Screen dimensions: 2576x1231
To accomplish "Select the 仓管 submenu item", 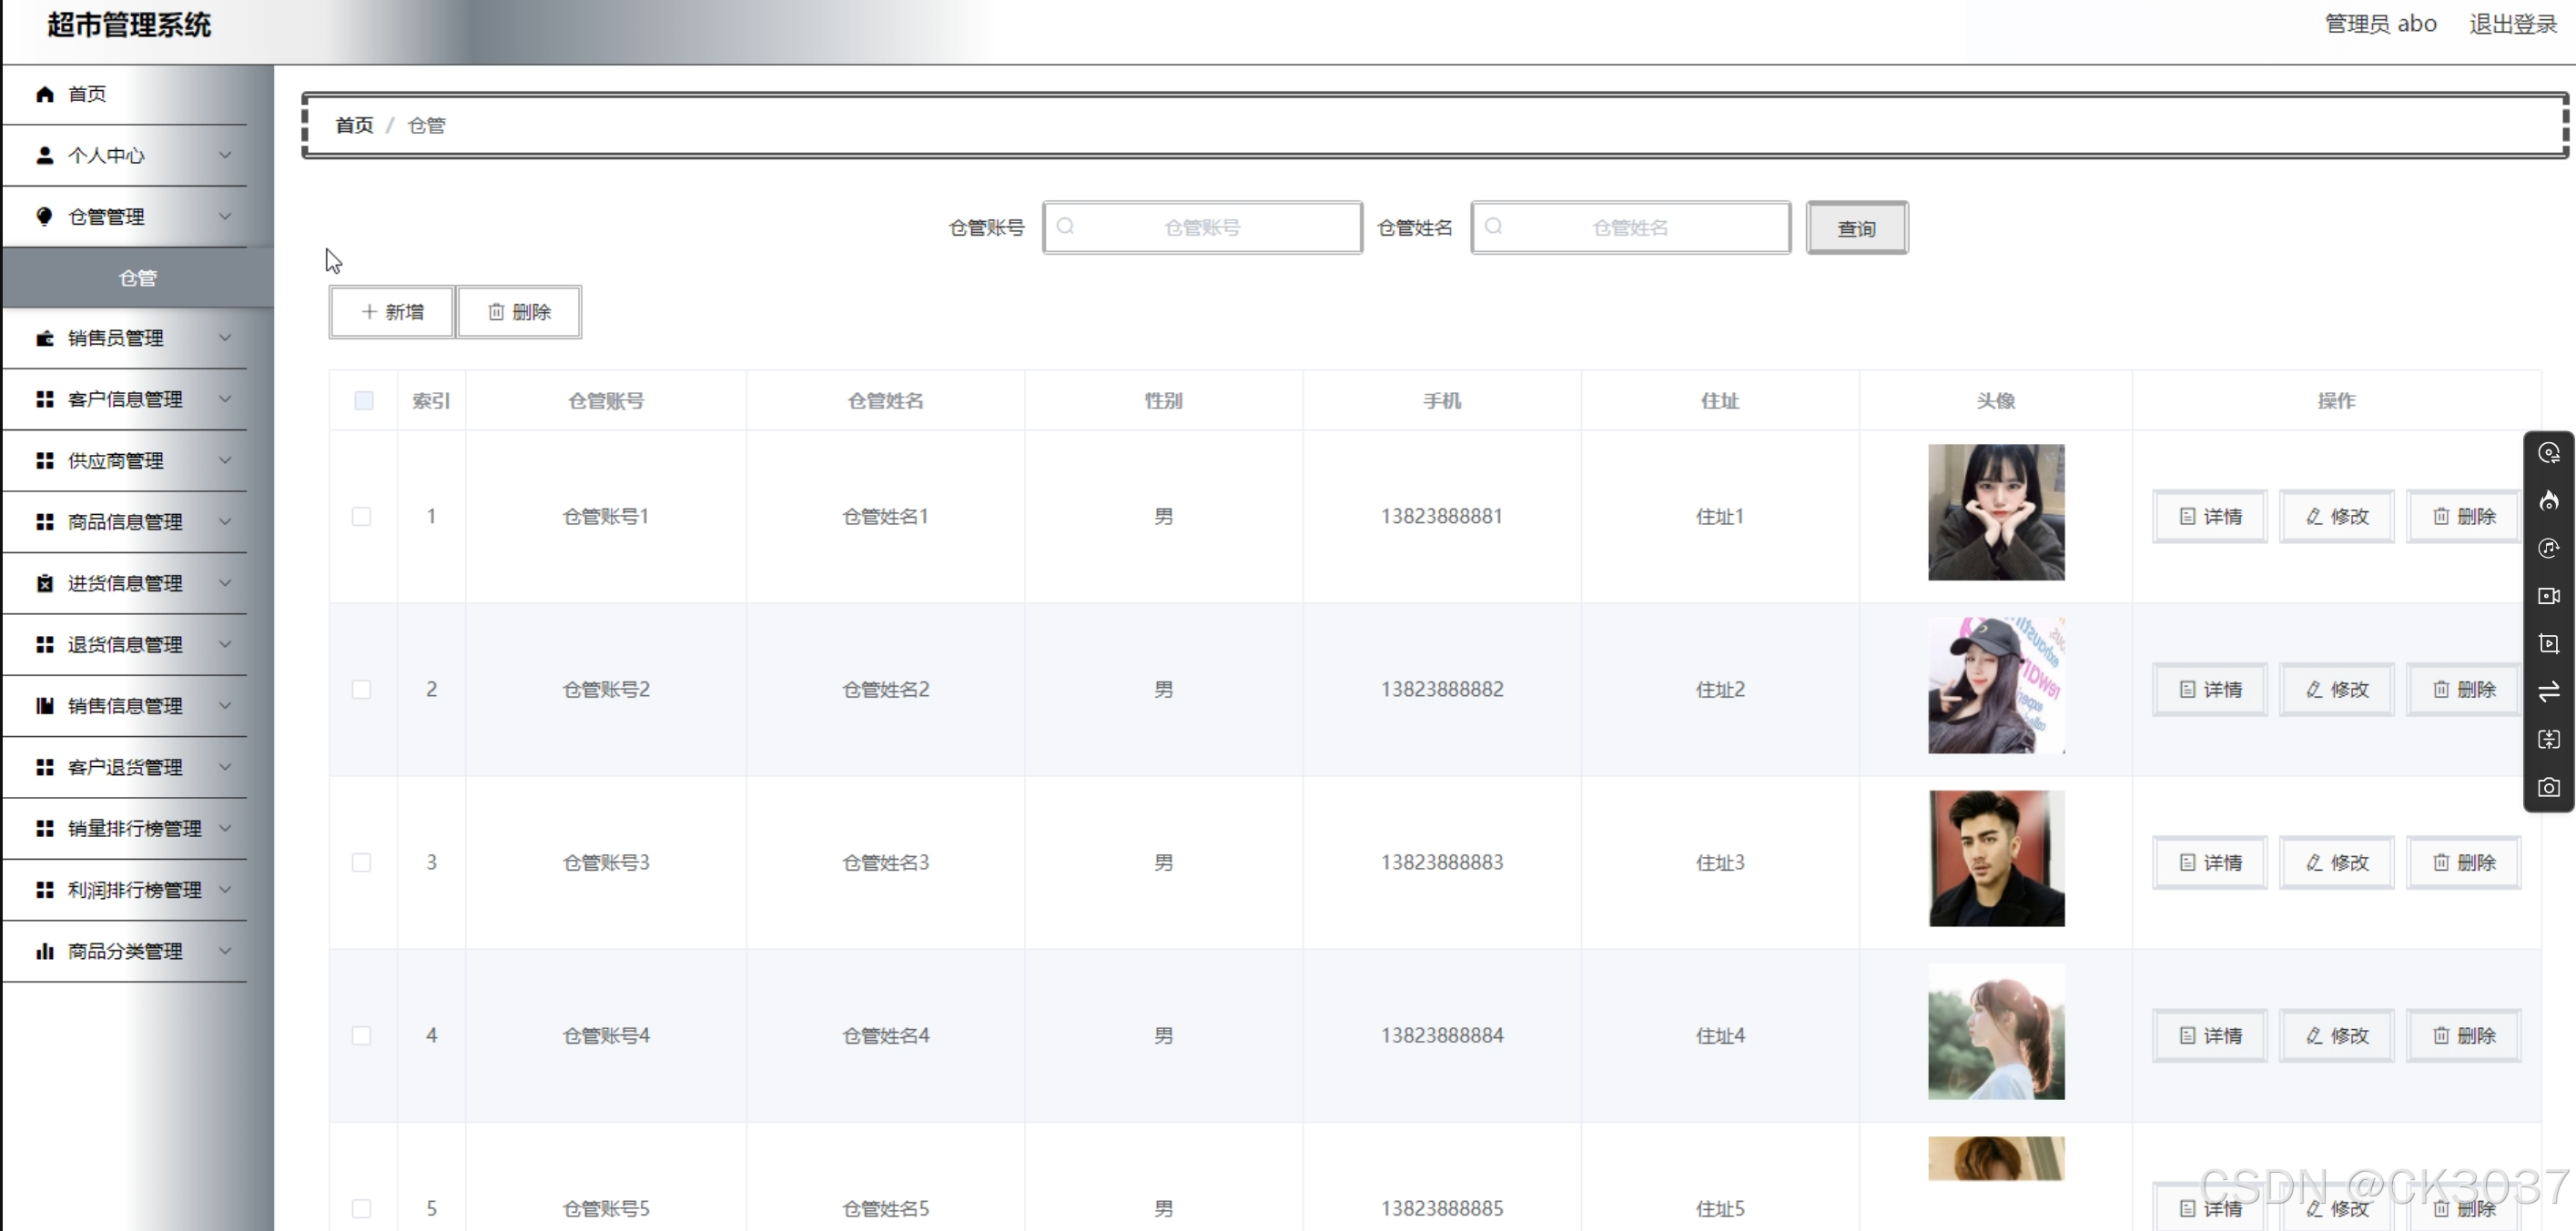I will point(138,277).
